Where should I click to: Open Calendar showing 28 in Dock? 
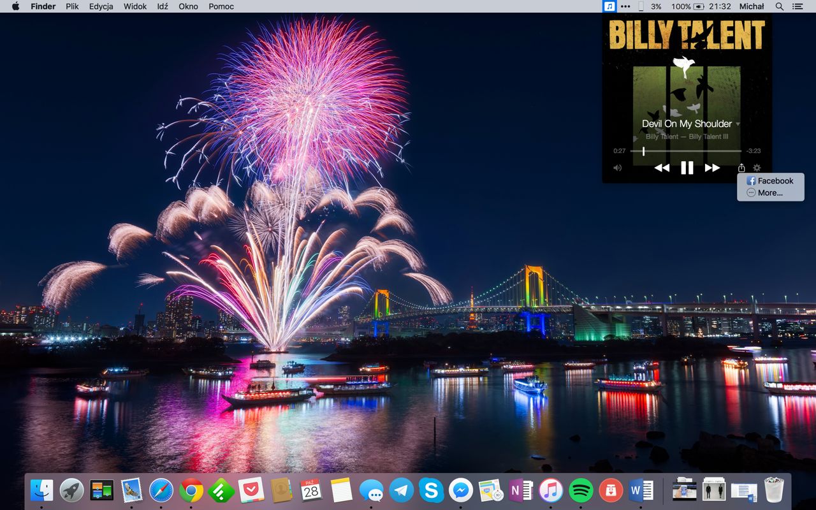pyautogui.click(x=311, y=490)
